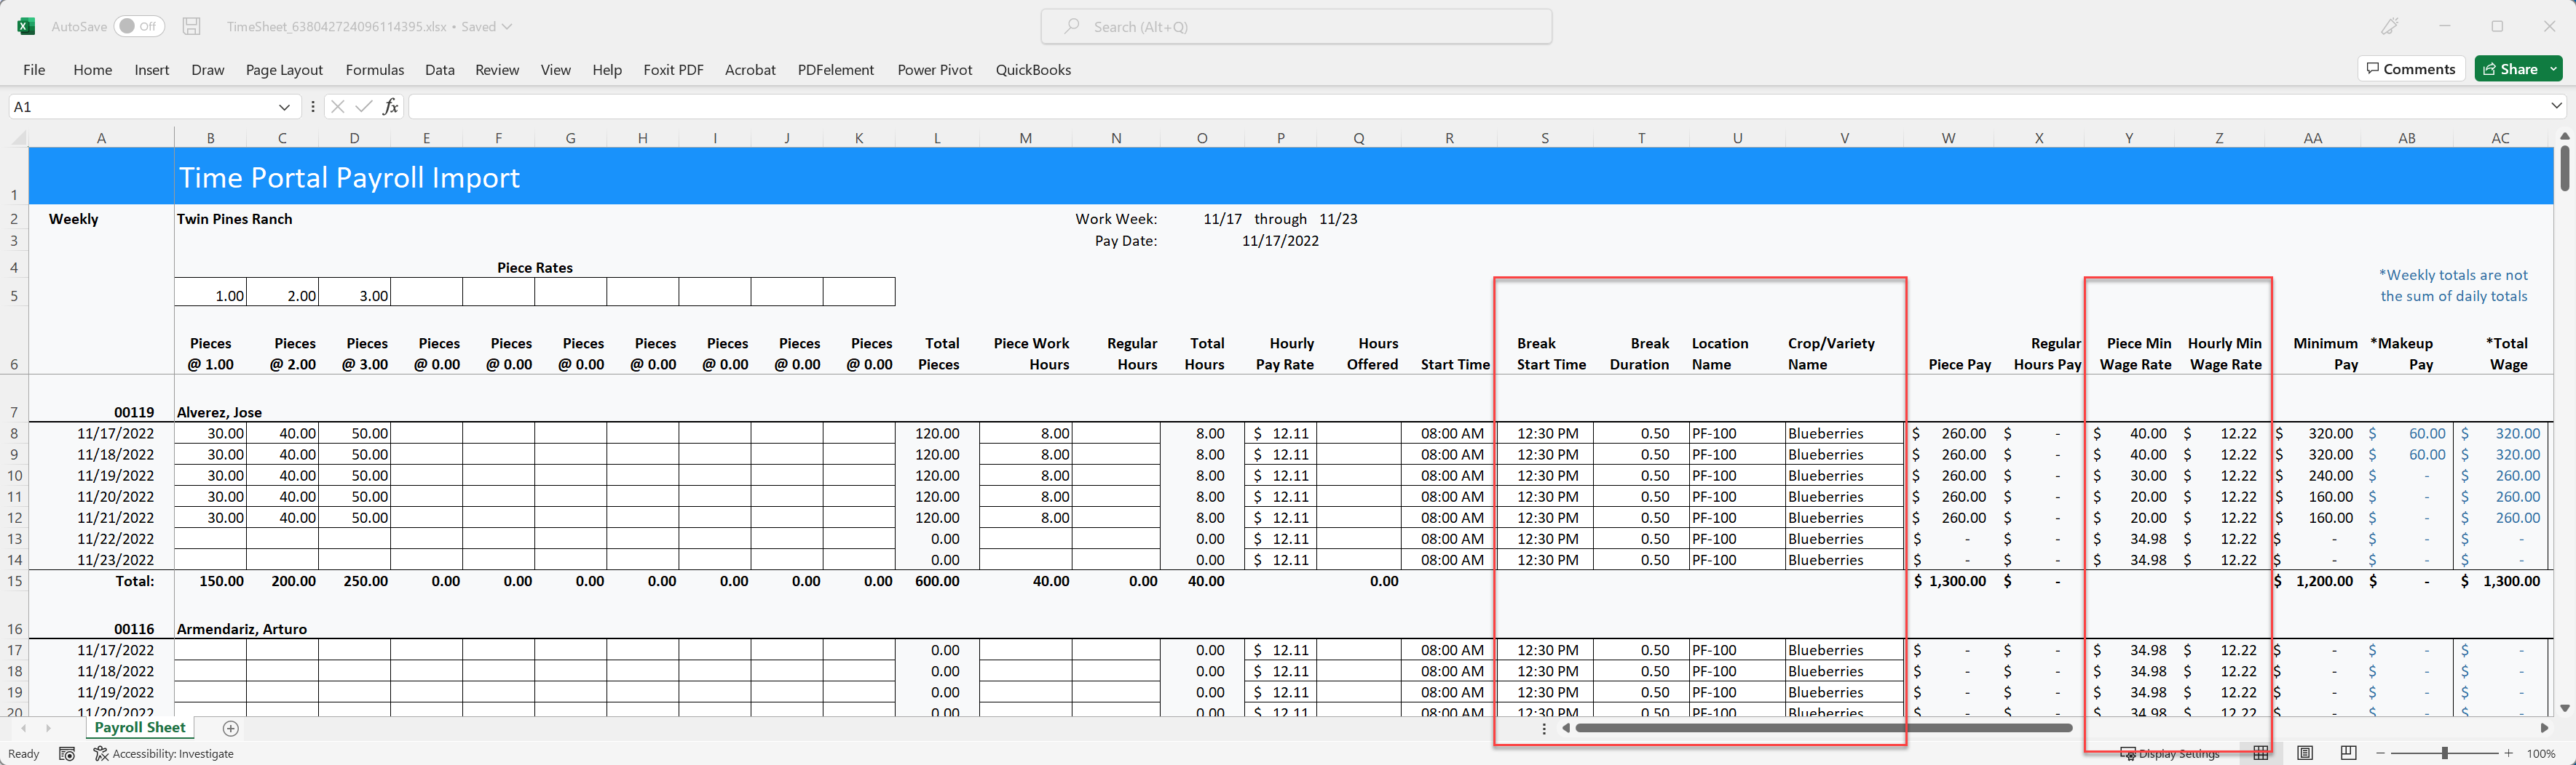Click the Insert Function fx icon

point(390,106)
